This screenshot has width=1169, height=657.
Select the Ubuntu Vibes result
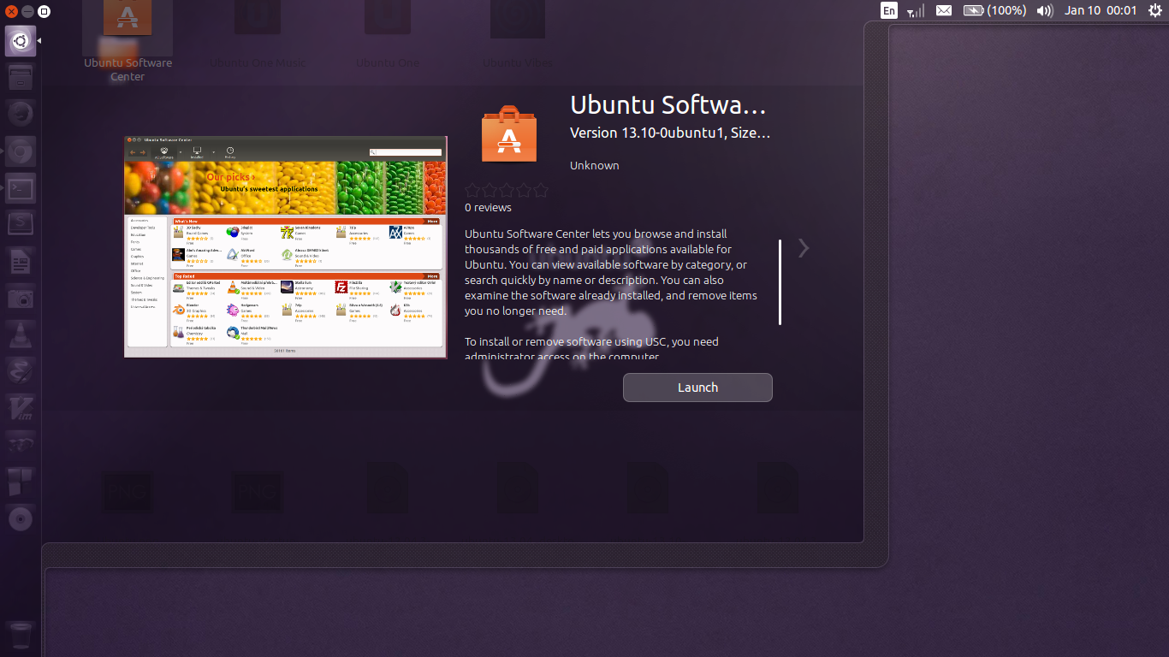coord(517,36)
